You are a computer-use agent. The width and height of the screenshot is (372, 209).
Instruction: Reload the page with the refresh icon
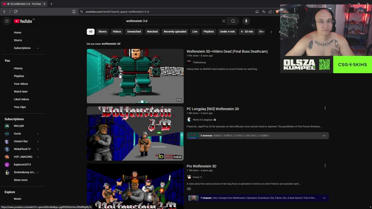(16, 12)
